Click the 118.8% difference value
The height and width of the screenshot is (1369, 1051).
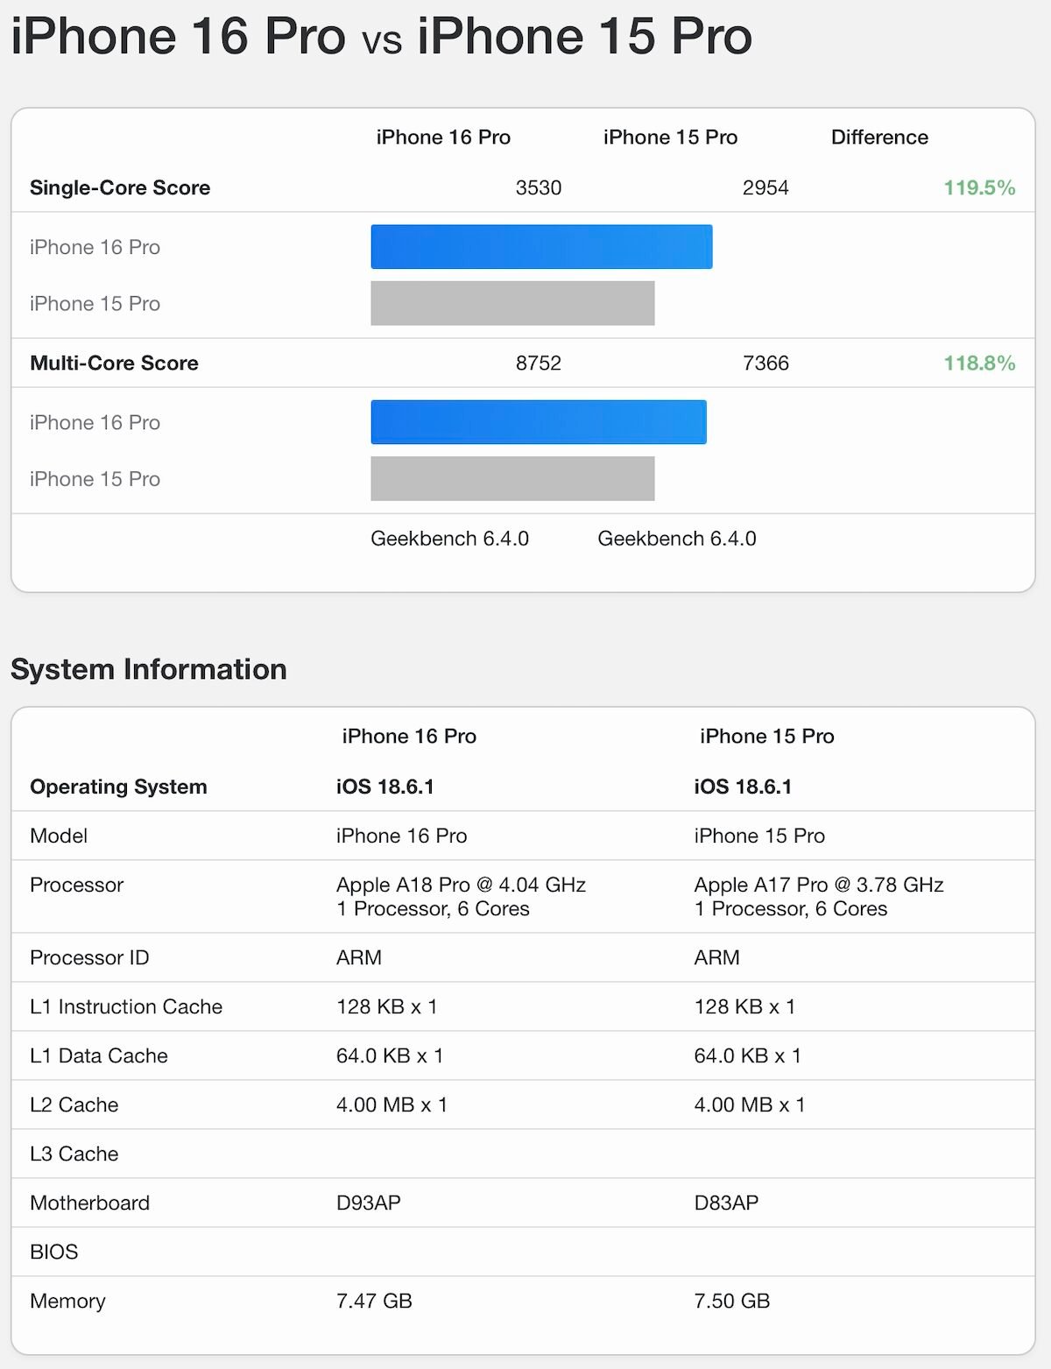pos(979,363)
